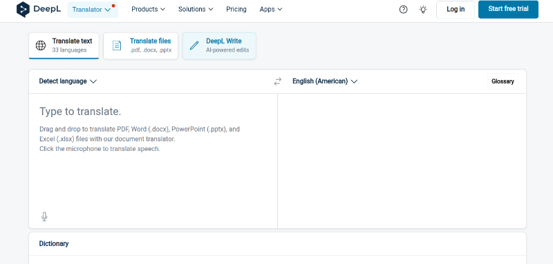The image size is (553, 264).
Task: Click the Start free trial button
Action: (508, 9)
